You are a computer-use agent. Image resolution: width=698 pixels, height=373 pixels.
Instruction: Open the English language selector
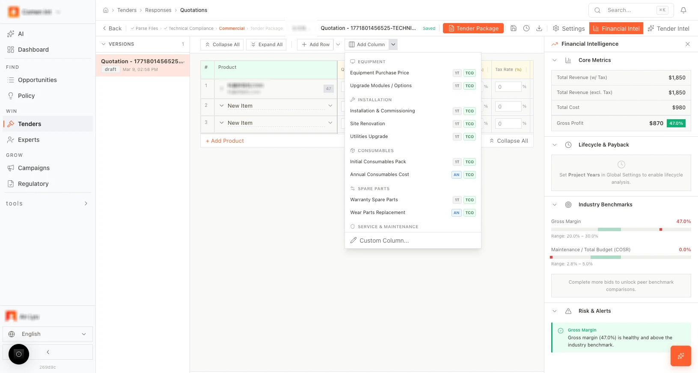(48, 334)
